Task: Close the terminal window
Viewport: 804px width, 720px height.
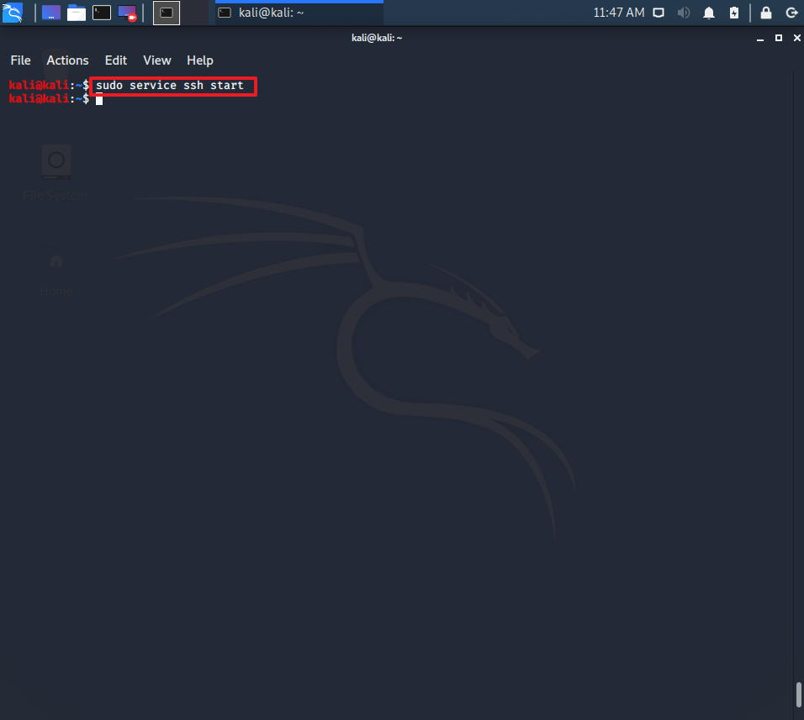Action: [796, 38]
